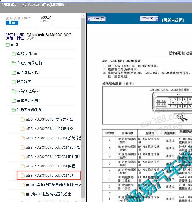Click the 刷新当前页 refresh link
The image size is (192, 202).
tap(173, 20)
